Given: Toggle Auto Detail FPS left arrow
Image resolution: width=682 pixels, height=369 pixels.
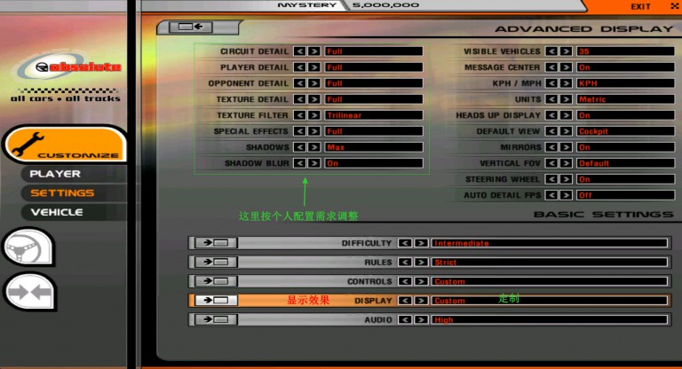Looking at the screenshot, I should (x=551, y=195).
